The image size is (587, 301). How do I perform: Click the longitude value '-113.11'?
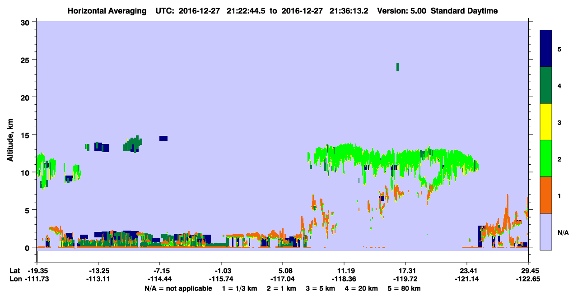pos(98,279)
